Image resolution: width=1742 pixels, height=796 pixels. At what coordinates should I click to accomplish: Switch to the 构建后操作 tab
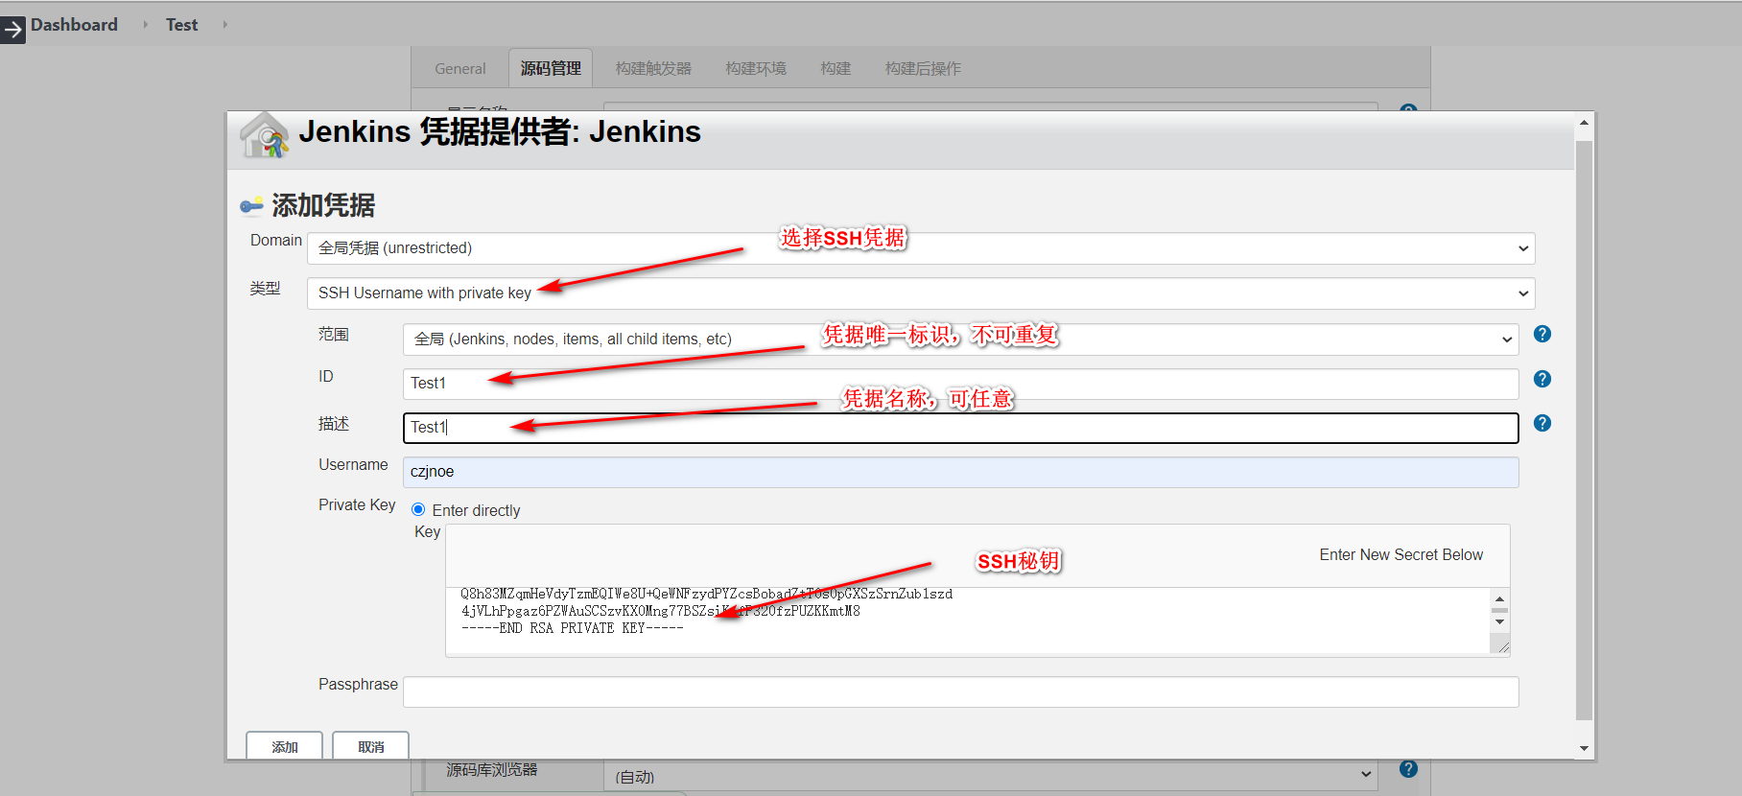pyautogui.click(x=923, y=69)
